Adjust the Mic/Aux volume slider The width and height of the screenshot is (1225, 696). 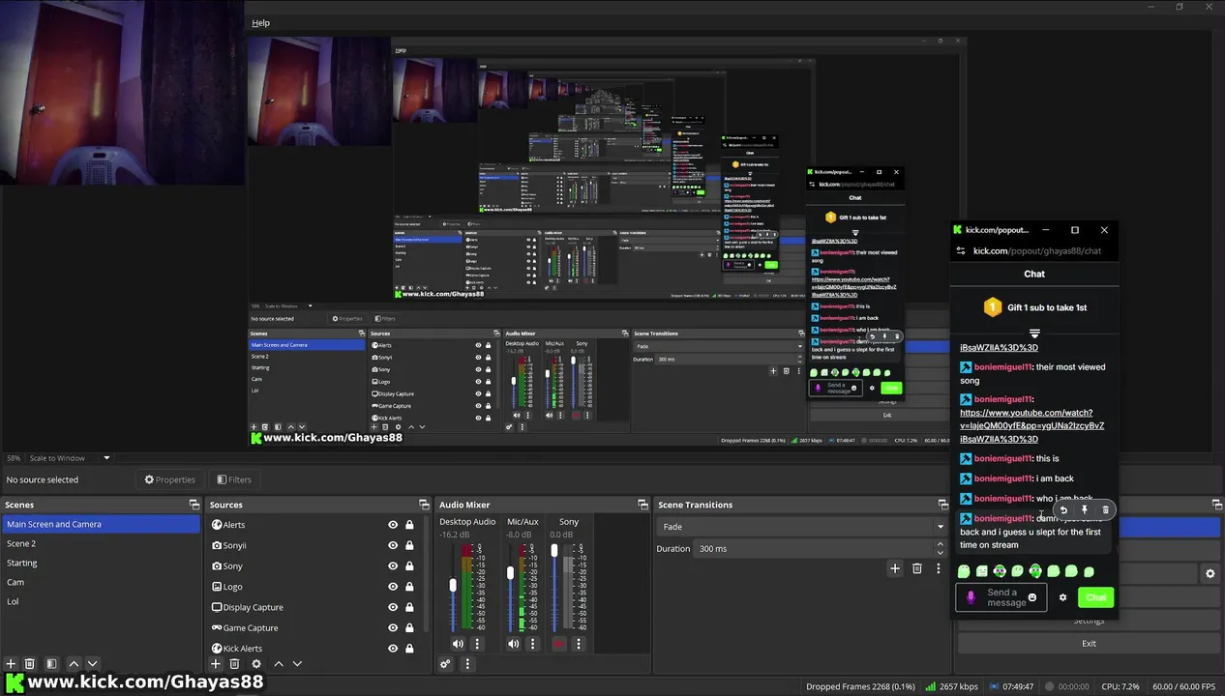coord(510,573)
